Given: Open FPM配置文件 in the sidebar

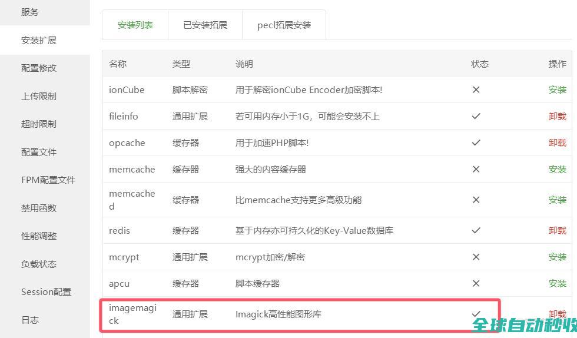Looking at the screenshot, I should coord(48,180).
